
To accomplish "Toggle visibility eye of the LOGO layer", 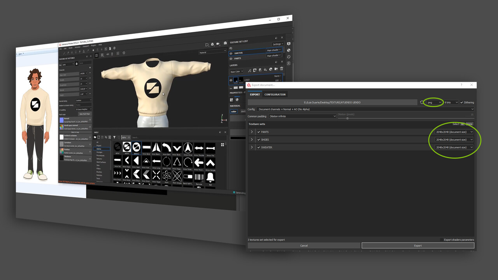I will [x=231, y=80].
